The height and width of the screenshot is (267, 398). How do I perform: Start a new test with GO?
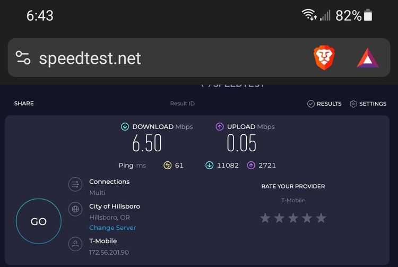click(x=39, y=221)
